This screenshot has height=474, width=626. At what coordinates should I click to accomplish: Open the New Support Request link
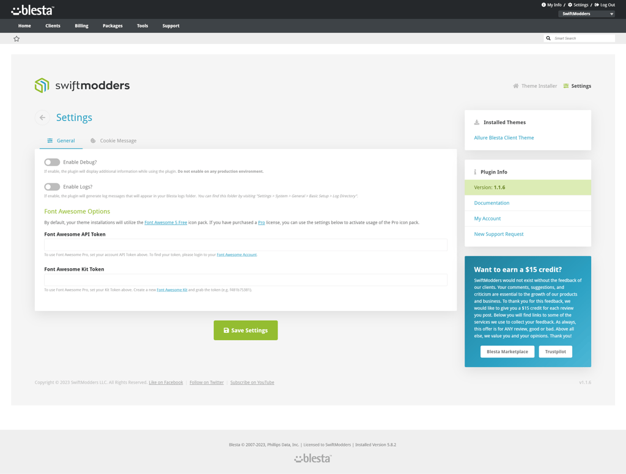coord(499,234)
